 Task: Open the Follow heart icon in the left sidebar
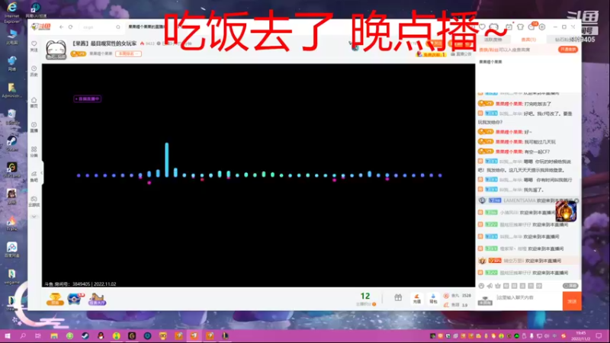tap(34, 46)
